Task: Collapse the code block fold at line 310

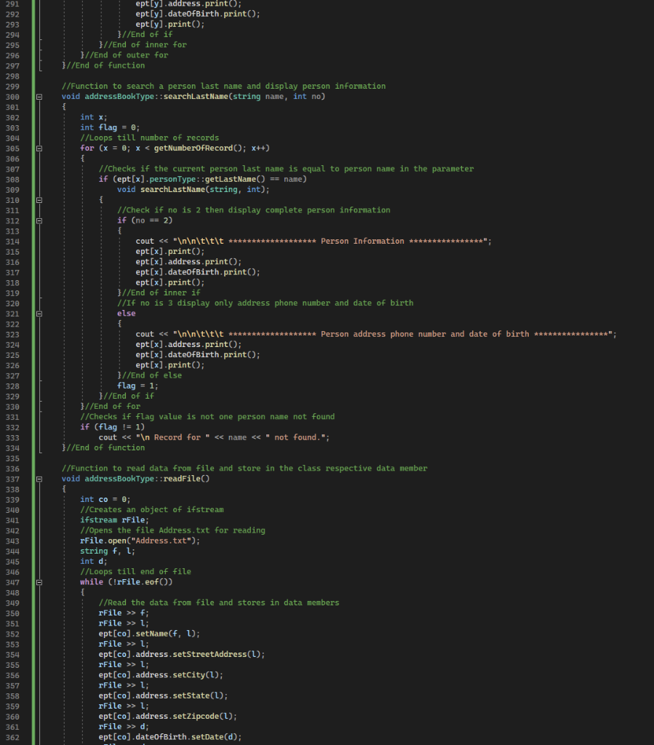Action: [39, 201]
